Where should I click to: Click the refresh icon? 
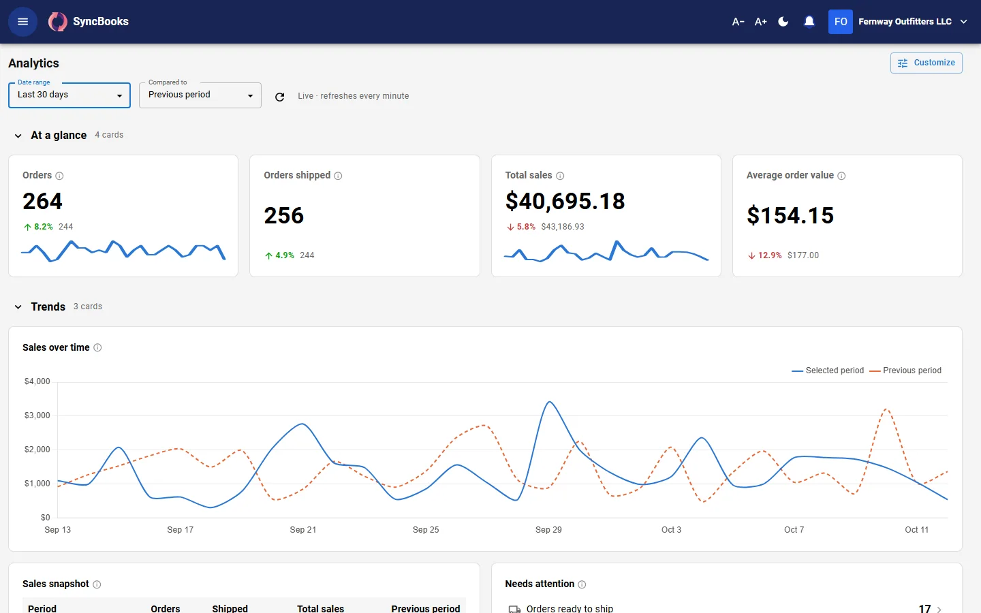(279, 97)
